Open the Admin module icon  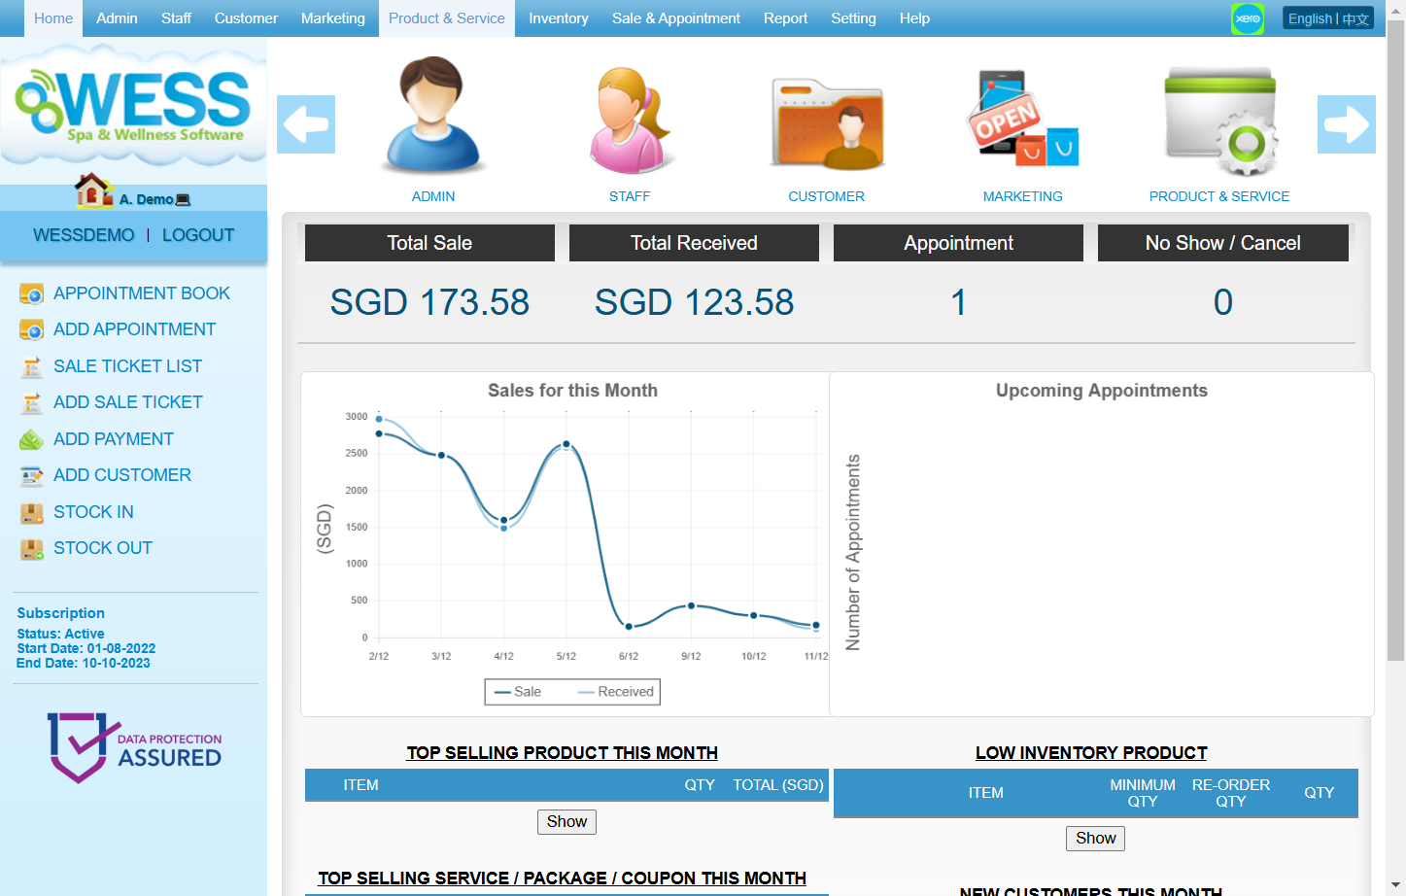click(x=432, y=117)
